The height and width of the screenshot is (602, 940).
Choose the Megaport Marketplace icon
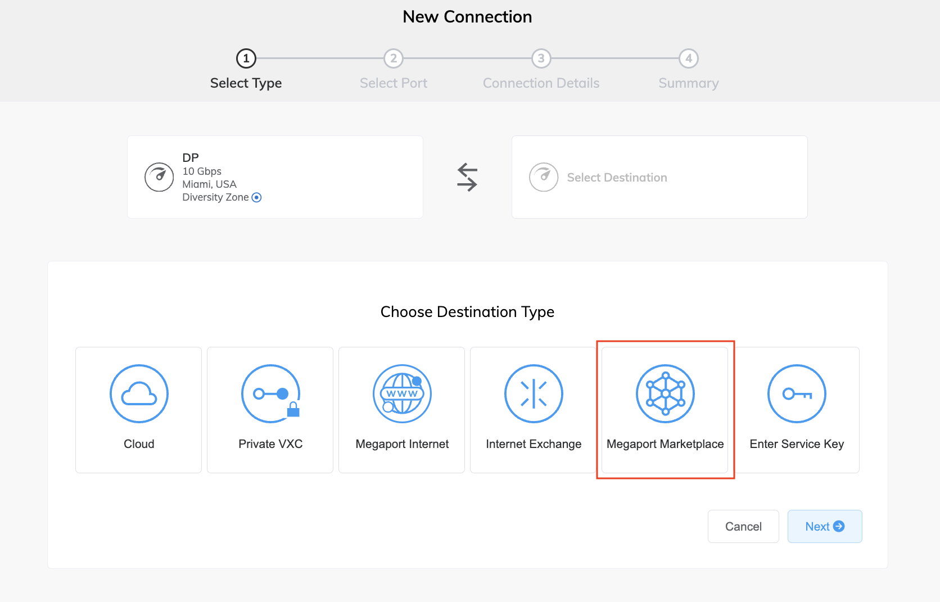point(665,393)
